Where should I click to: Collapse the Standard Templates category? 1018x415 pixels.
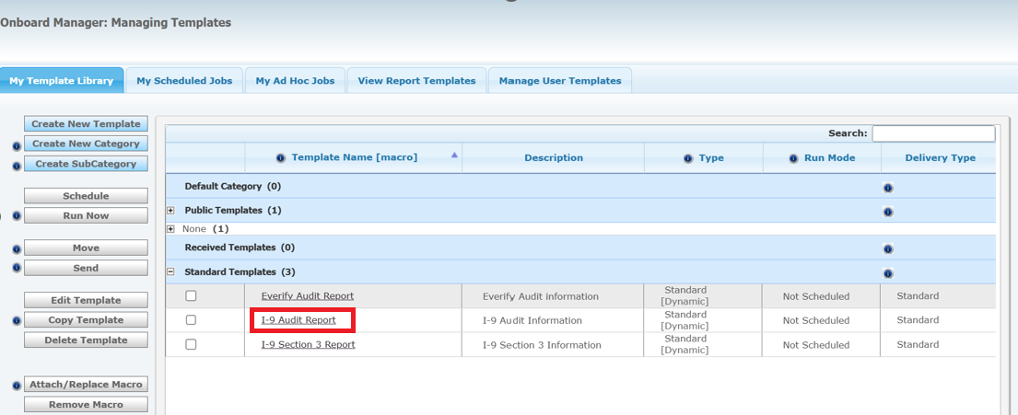coord(170,272)
